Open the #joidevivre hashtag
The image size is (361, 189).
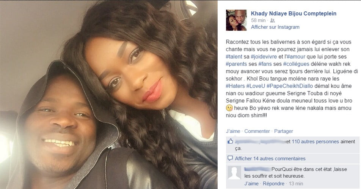click(264, 57)
